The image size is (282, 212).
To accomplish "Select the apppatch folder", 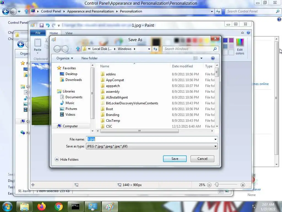I will (113, 86).
